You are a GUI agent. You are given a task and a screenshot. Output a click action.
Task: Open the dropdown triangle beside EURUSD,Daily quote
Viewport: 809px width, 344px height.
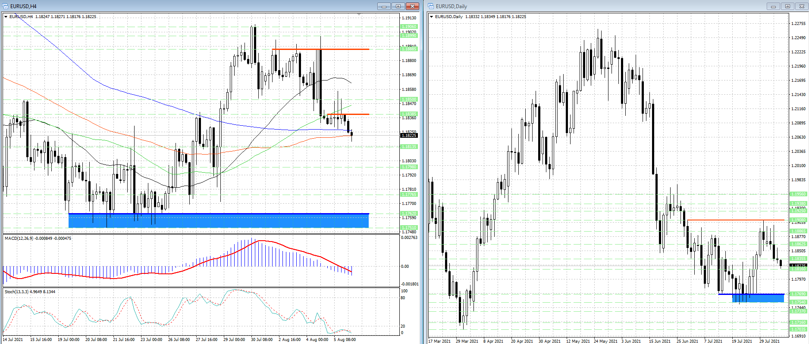(x=432, y=17)
